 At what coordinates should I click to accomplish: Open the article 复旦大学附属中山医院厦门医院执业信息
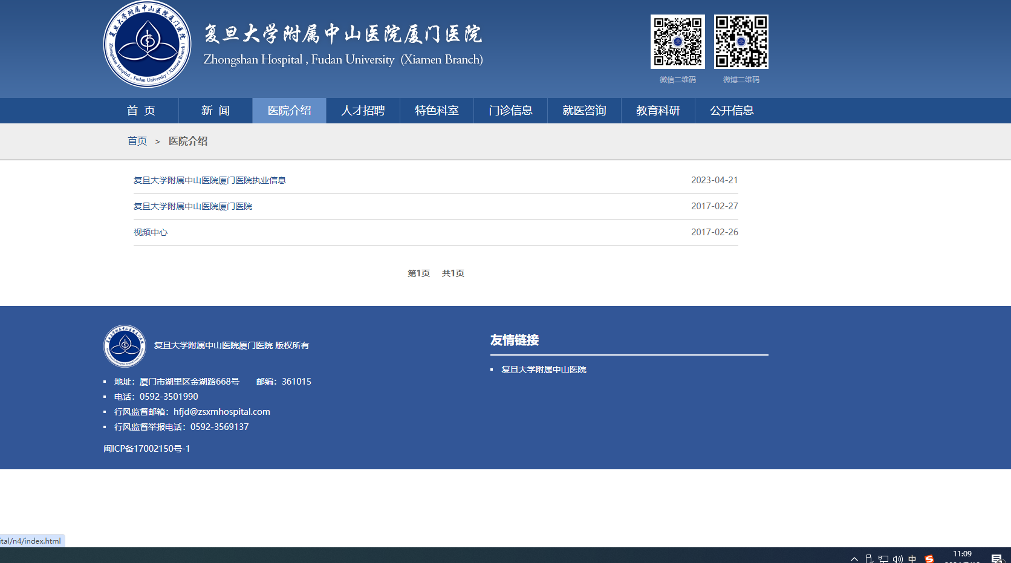210,180
